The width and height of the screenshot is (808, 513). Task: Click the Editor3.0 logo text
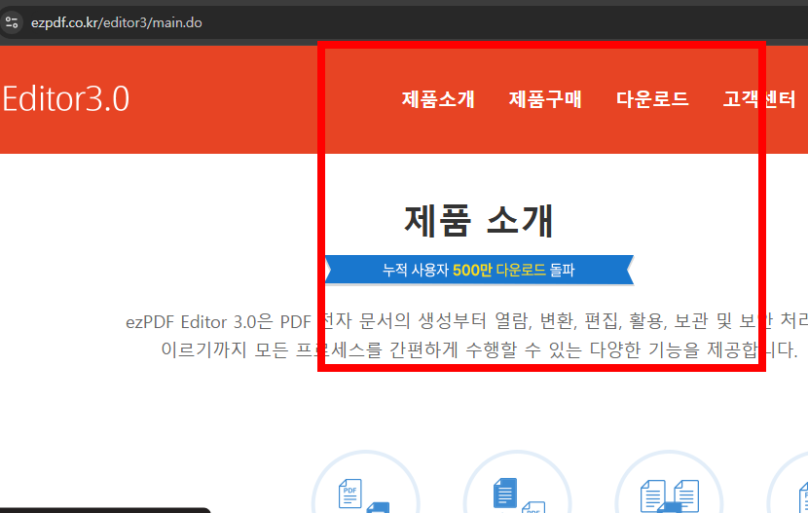click(65, 99)
